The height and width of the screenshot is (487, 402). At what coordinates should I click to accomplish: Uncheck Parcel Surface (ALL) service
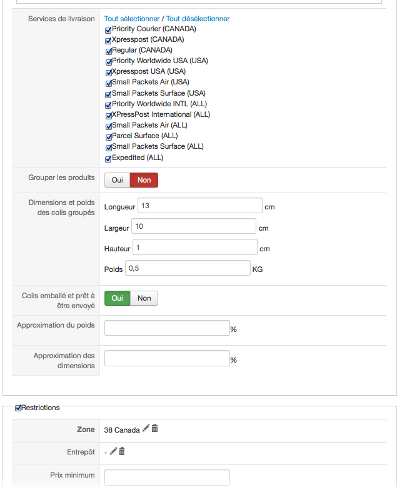108,137
